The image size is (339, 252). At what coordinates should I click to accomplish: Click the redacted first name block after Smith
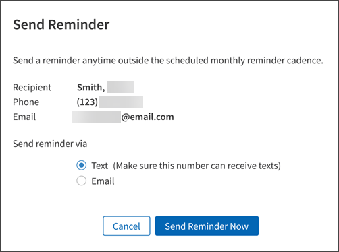point(120,87)
